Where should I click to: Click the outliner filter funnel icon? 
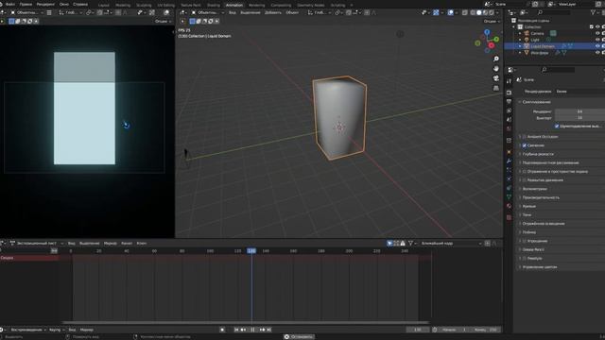[594, 12]
